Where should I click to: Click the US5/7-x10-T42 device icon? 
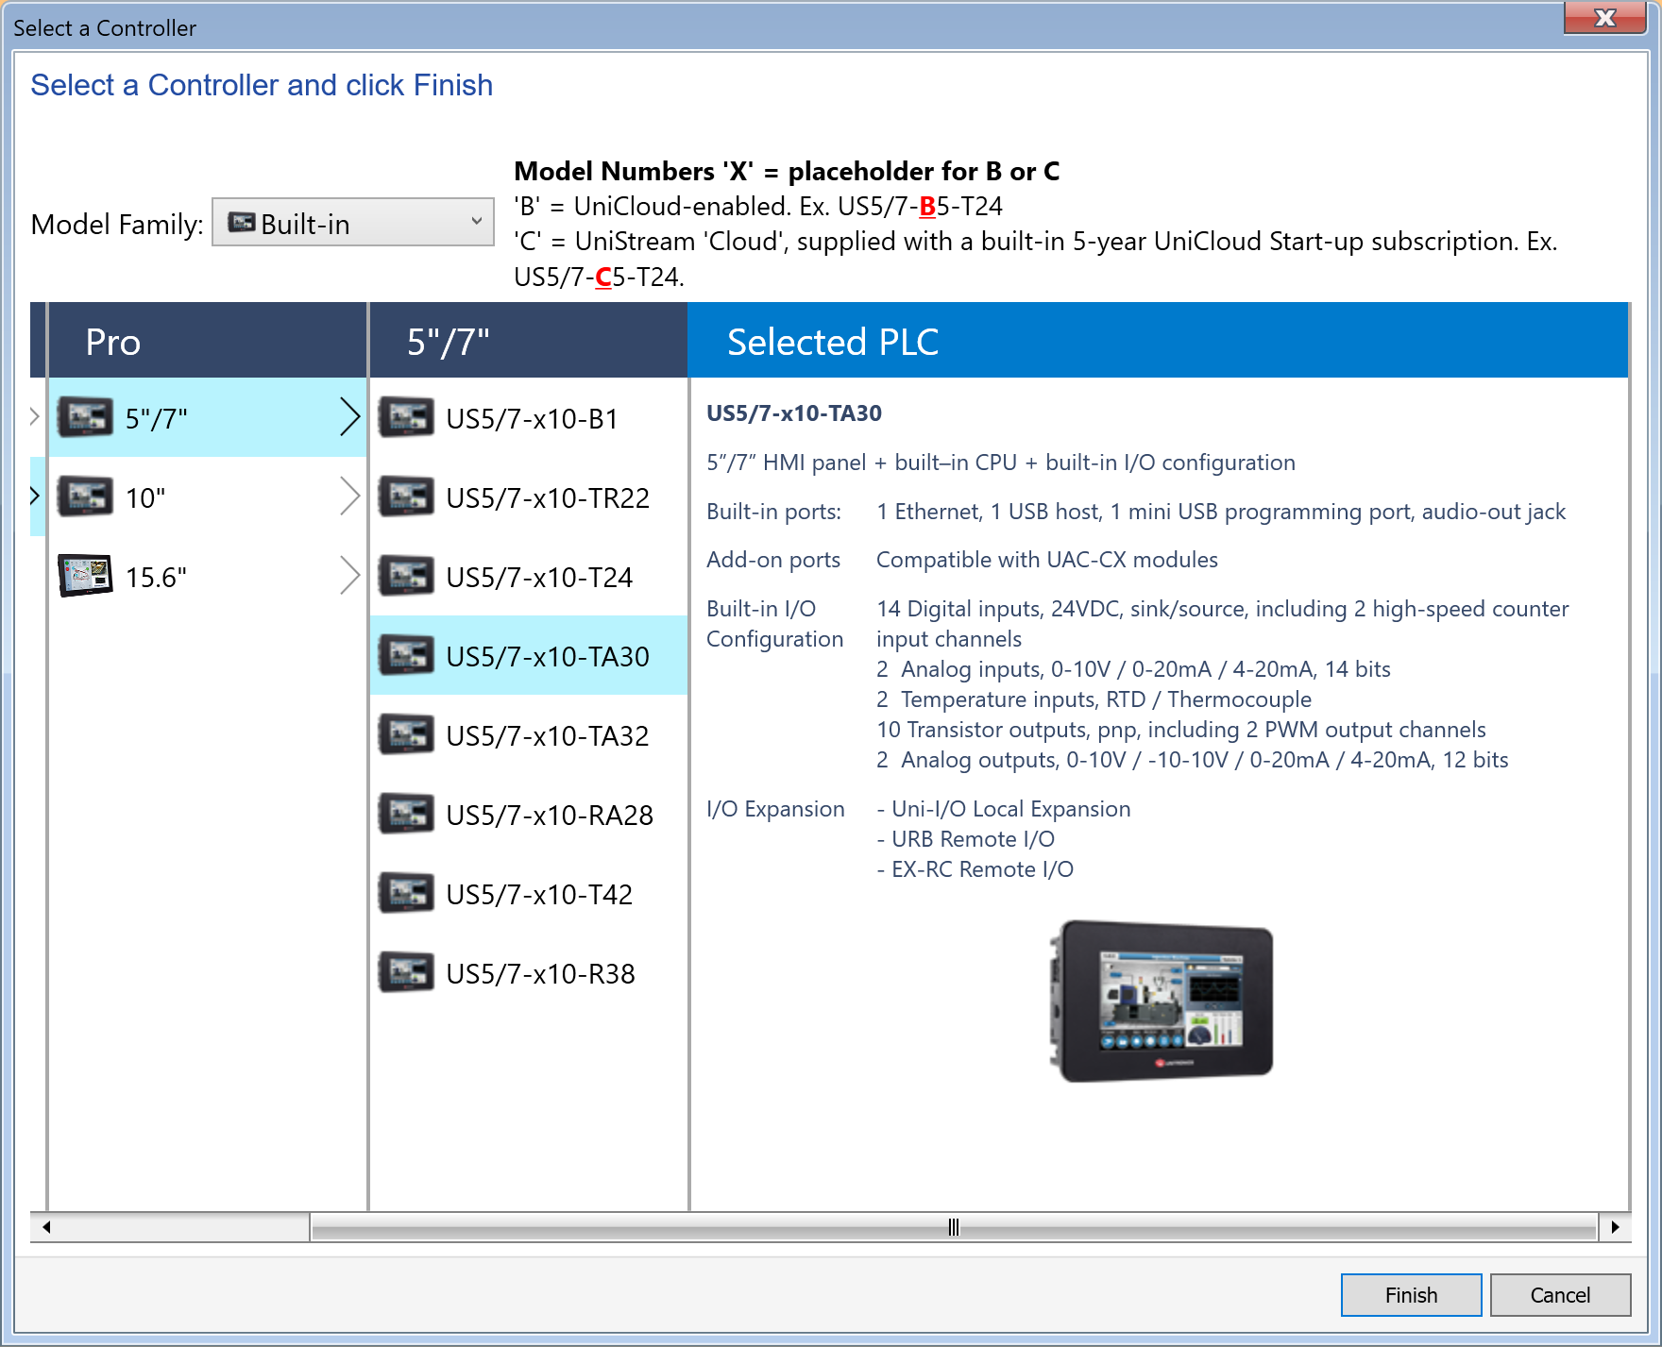click(x=406, y=894)
